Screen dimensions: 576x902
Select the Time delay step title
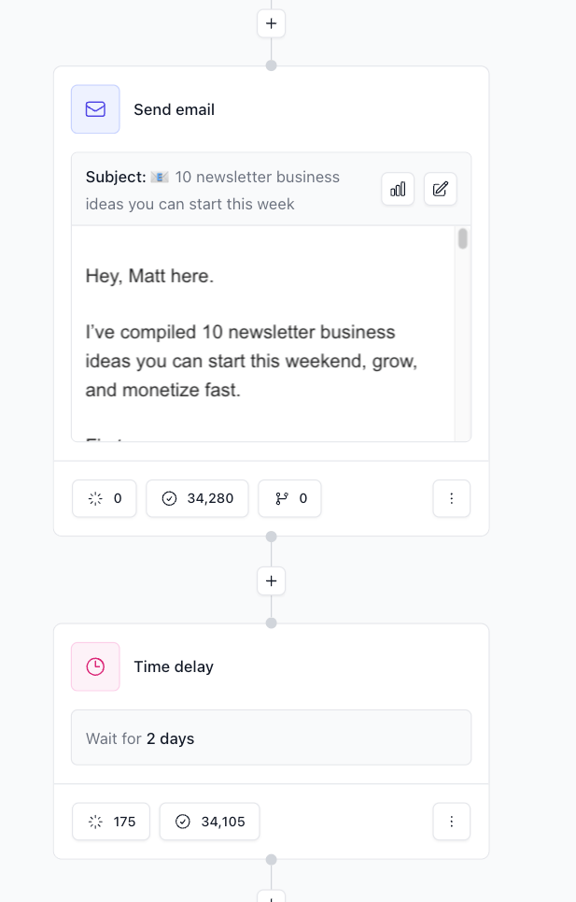coord(174,666)
